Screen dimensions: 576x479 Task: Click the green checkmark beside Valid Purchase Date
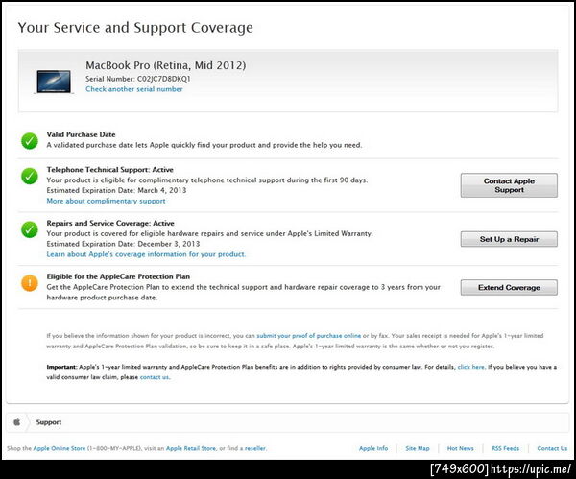30,141
